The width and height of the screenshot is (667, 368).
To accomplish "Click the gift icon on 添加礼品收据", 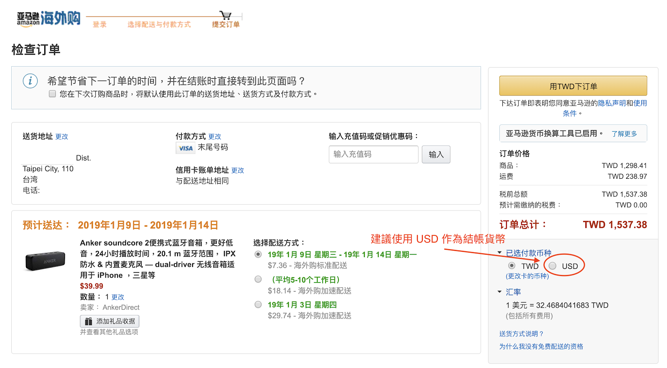I will pos(88,321).
